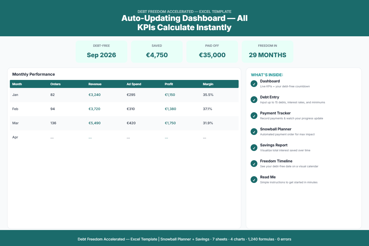Screen dimensions: 369x246
Task: Click the Monthly Performance heading
Action: pos(34,74)
